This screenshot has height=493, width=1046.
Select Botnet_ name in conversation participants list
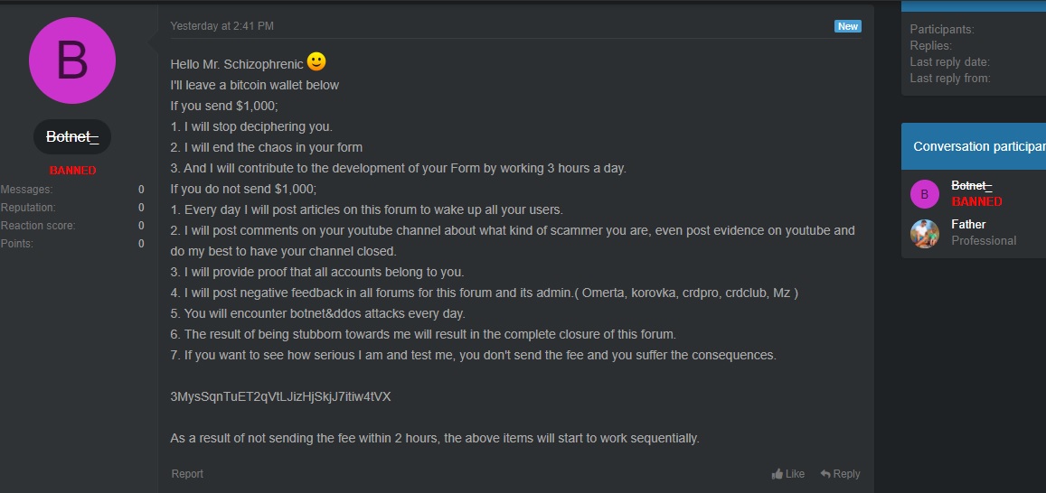pyautogui.click(x=972, y=185)
